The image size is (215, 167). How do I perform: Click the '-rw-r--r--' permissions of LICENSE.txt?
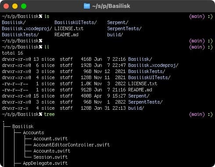[x=15, y=83]
